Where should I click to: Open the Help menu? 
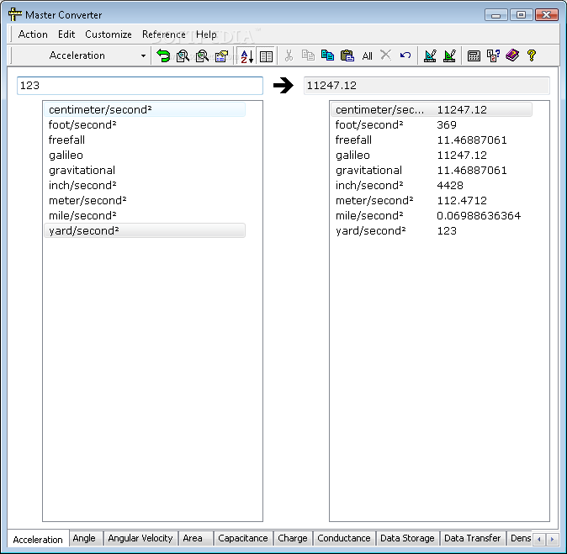[206, 34]
